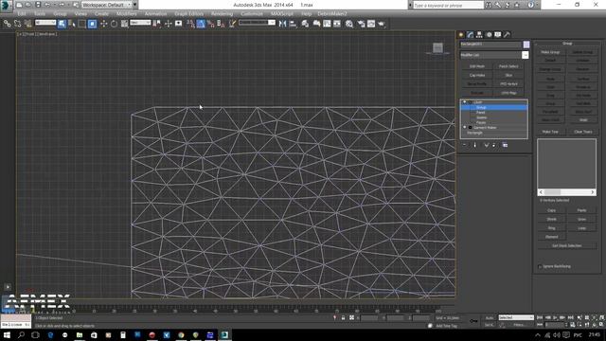Click the Align tool icon
This screenshot has height=341, width=606.
coord(293,24)
